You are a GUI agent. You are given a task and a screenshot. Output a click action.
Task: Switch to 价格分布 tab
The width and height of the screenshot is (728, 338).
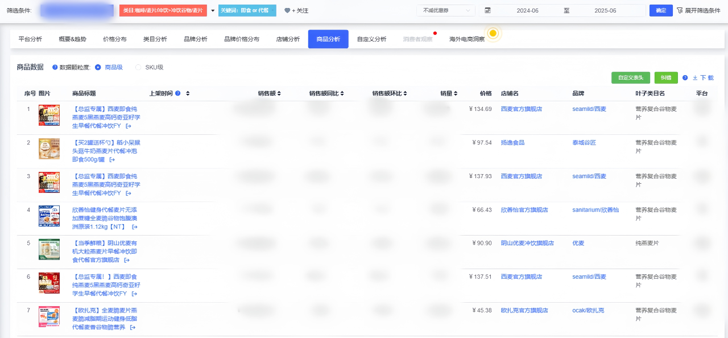115,39
